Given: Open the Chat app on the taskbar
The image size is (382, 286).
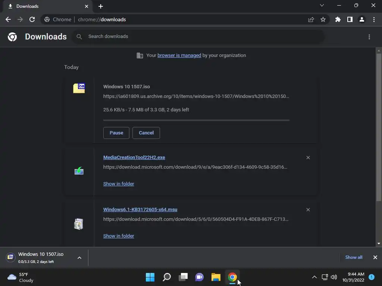Looking at the screenshot, I should pyautogui.click(x=199, y=277).
